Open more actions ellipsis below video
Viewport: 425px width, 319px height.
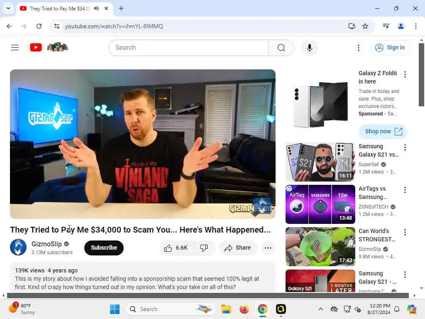coord(268,248)
